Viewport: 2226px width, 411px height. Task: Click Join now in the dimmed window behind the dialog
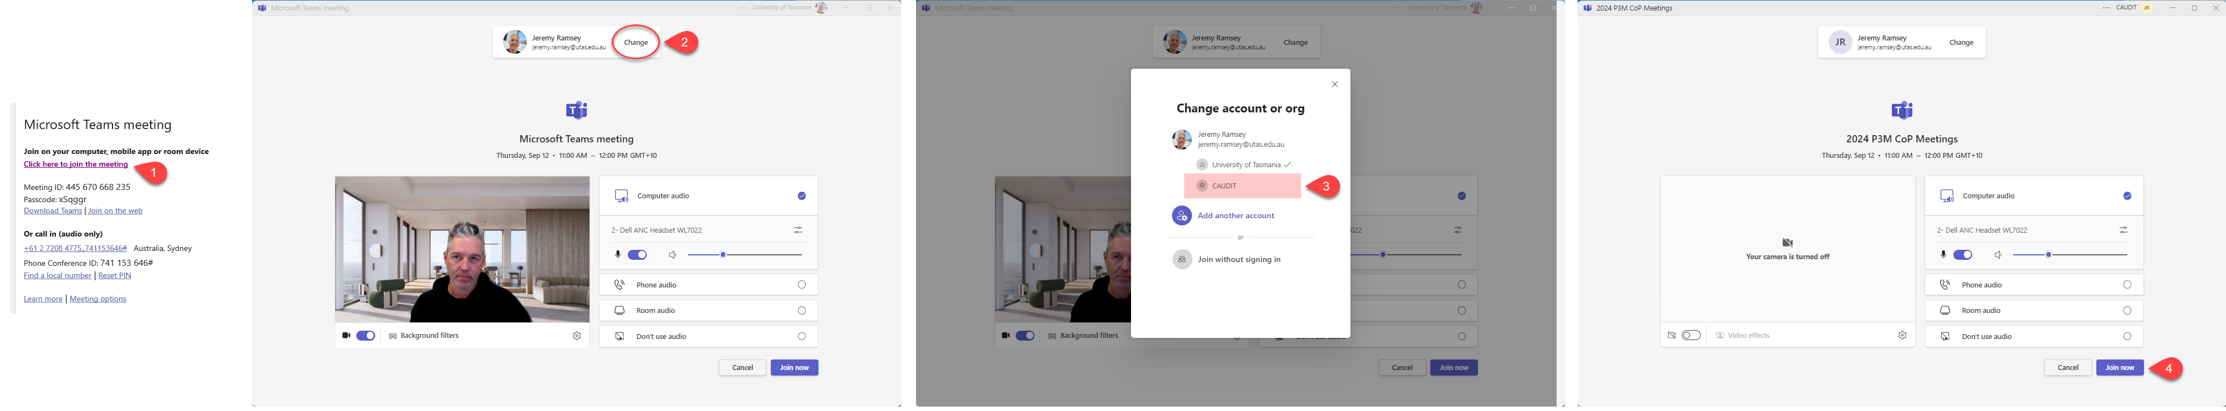1454,368
